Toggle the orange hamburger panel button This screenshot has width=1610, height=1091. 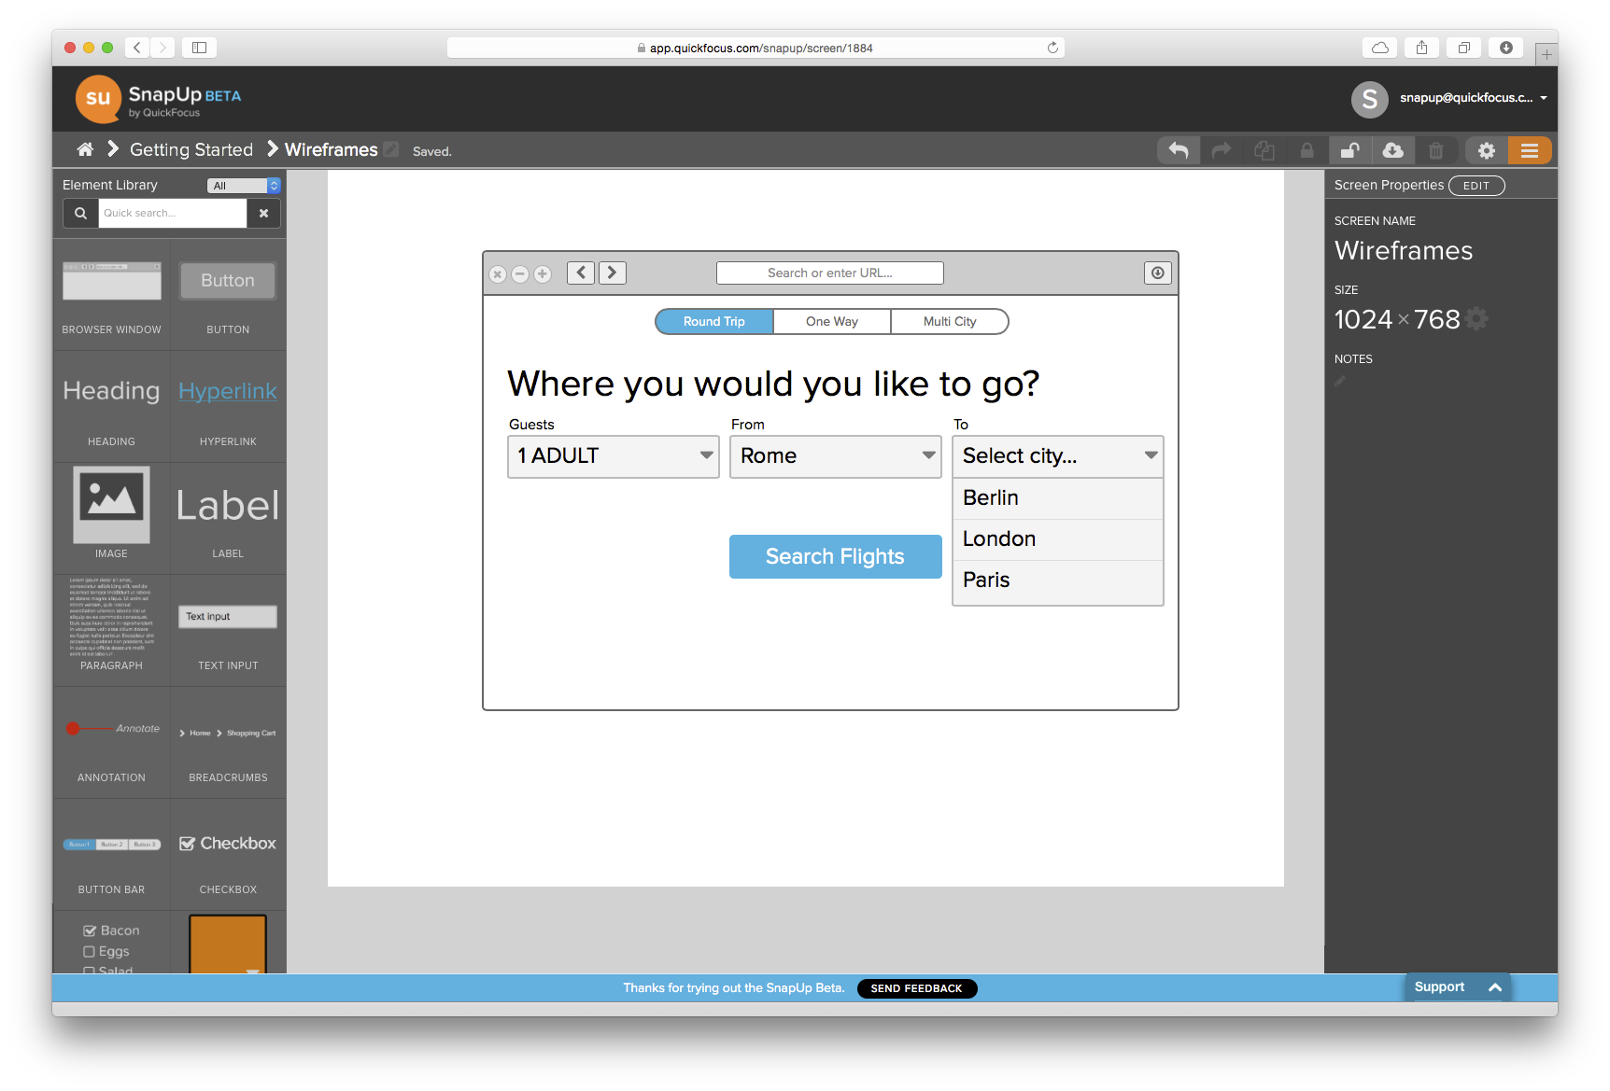(1530, 150)
